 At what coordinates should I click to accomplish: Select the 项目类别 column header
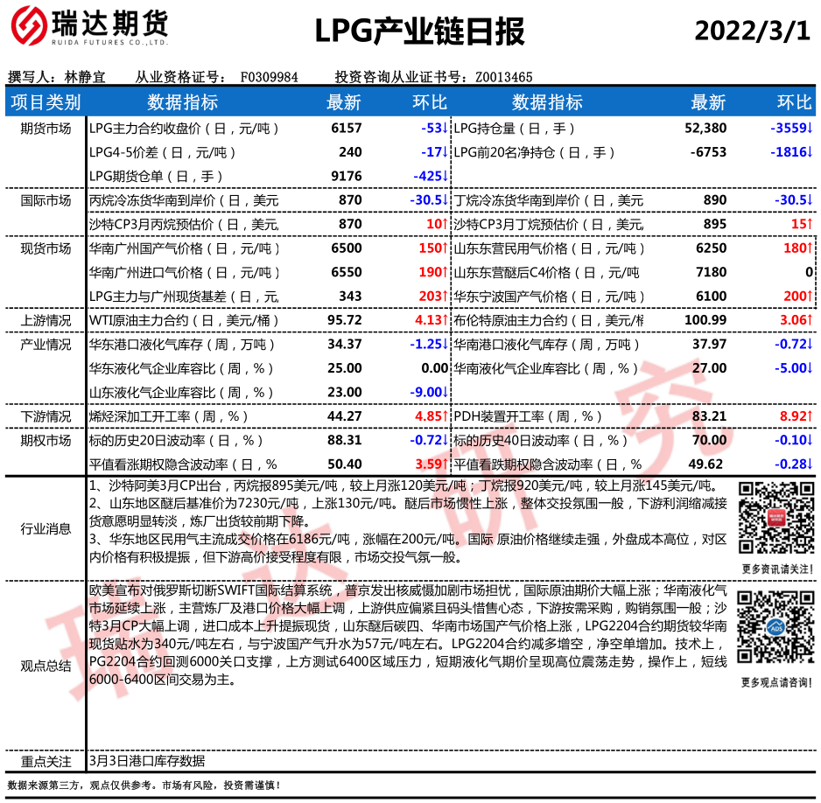(46, 102)
